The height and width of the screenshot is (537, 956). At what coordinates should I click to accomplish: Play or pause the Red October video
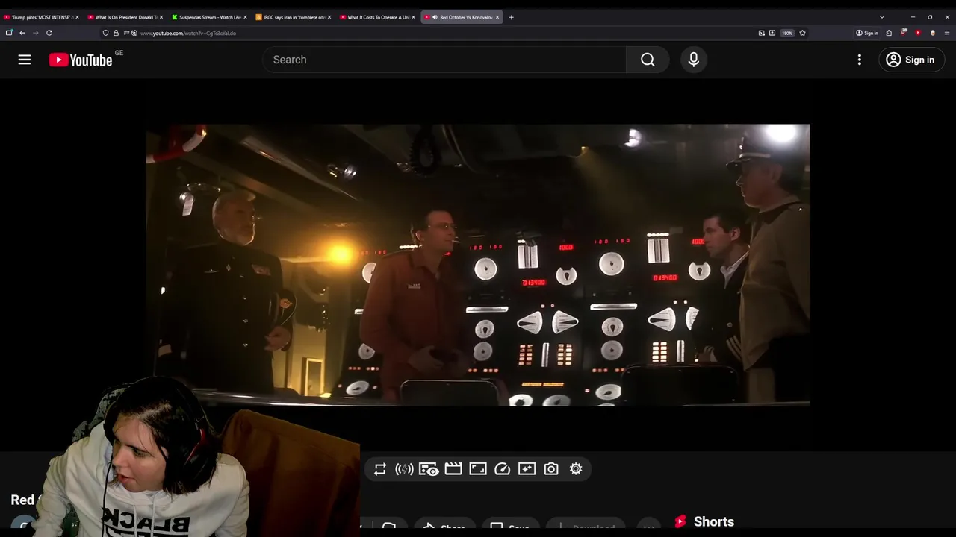click(x=478, y=265)
